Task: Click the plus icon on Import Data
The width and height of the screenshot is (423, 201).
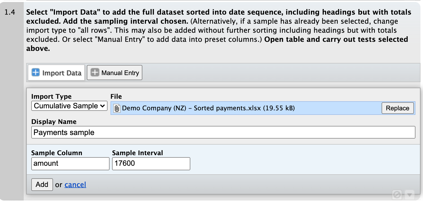Action: coord(36,73)
